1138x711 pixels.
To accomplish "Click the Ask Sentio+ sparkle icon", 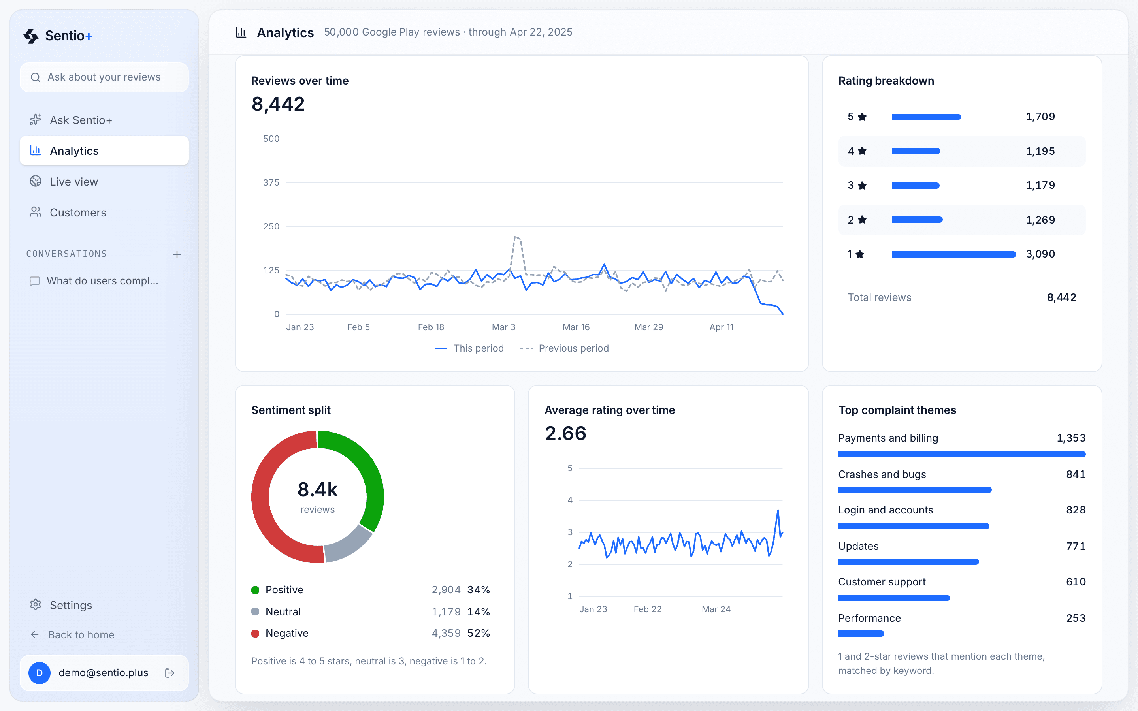I will click(x=36, y=120).
